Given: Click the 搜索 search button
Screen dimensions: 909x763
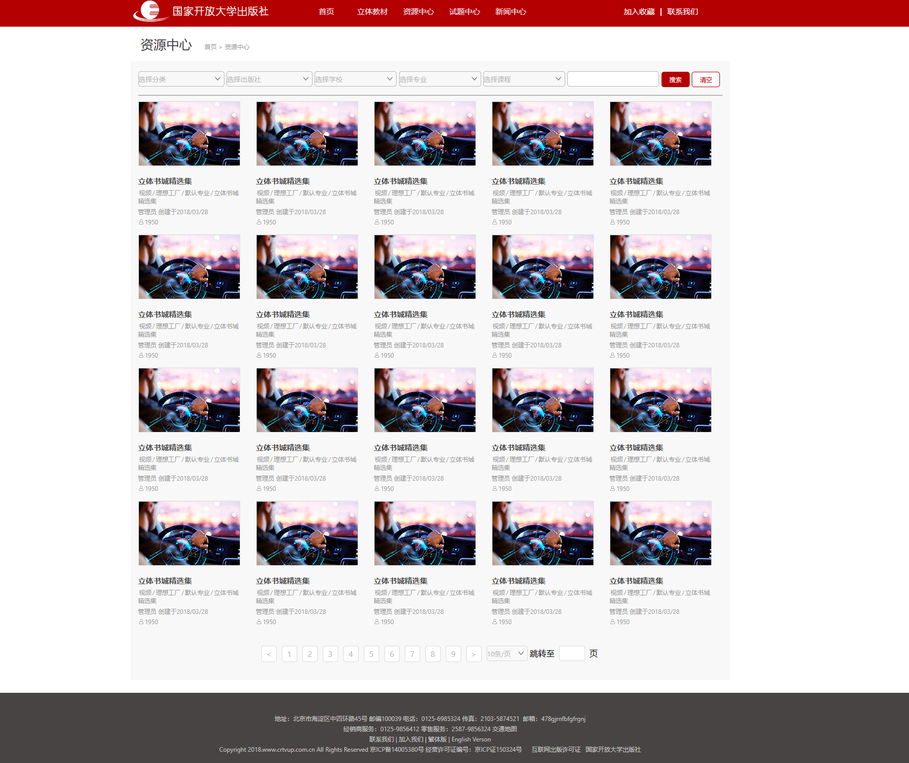Looking at the screenshot, I should pos(675,79).
